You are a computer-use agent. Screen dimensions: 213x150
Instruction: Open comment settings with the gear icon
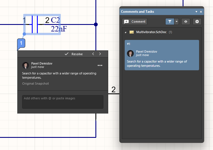click(x=197, y=22)
